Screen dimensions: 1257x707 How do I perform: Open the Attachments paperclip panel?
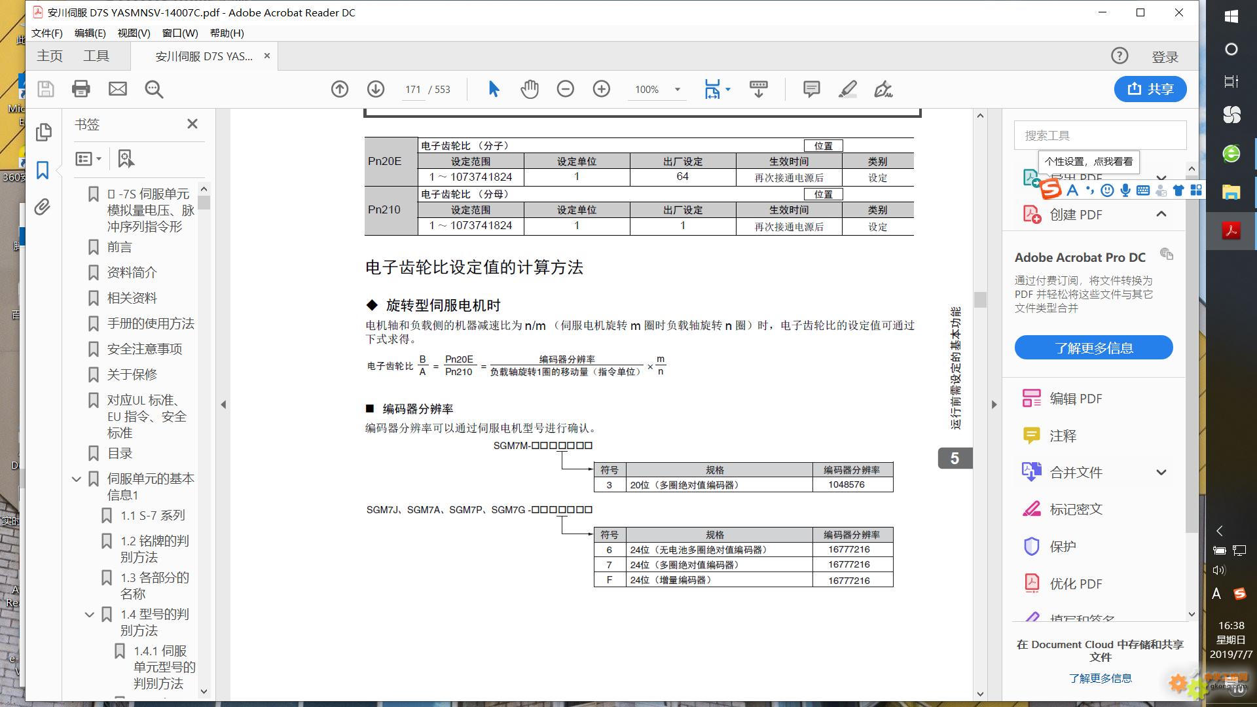point(43,208)
